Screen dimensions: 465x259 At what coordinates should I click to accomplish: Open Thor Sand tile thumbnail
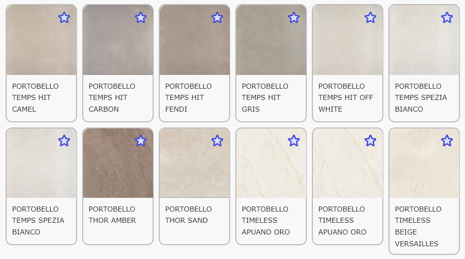pos(194,163)
